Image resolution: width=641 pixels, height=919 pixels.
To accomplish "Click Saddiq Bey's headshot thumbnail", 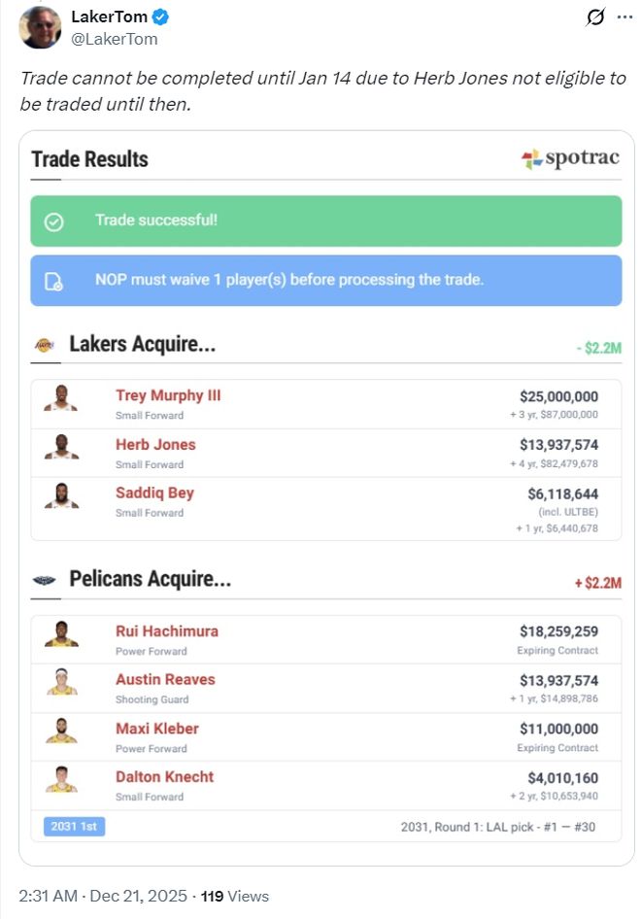I will click(61, 495).
